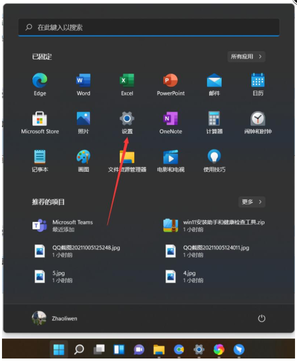
Task: Click the search box 在此键入以搜索
Action: (149, 27)
